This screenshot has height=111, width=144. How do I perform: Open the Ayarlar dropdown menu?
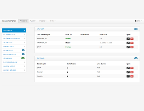point(33,21)
